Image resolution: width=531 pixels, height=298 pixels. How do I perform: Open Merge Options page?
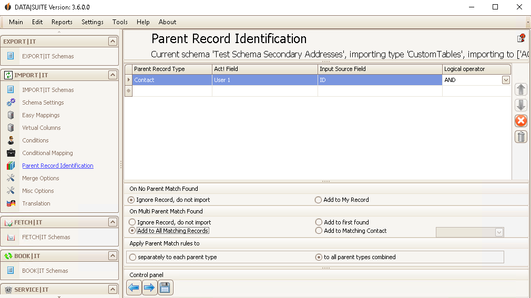pos(40,178)
